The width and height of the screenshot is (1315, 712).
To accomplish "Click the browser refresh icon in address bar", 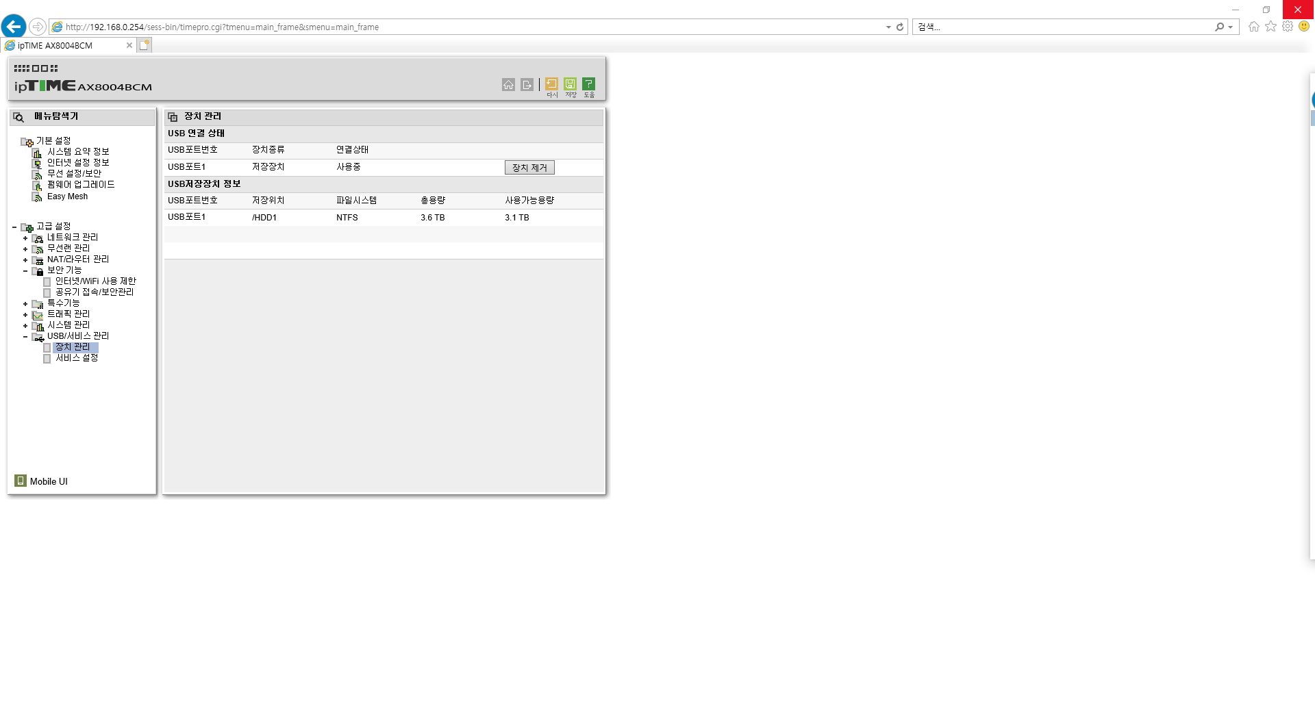I will pyautogui.click(x=900, y=27).
